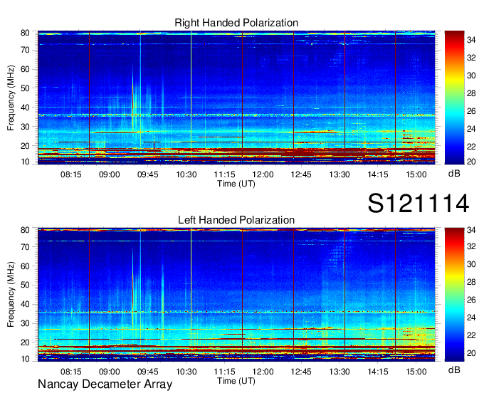Click "Frequency (MHz)" label of Left Handed plot
This screenshot has width=484, height=393.
pos(11,295)
